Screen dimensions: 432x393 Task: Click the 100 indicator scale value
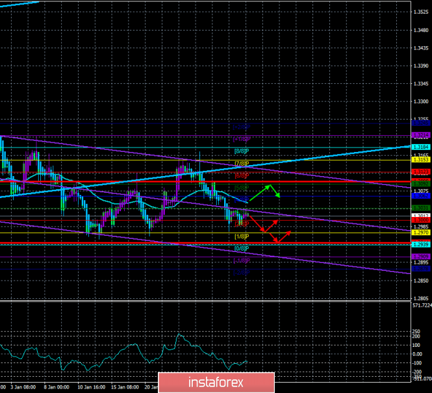[x=416, y=345]
